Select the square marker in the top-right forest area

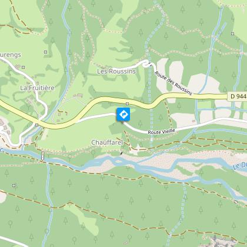[x=232, y=34]
